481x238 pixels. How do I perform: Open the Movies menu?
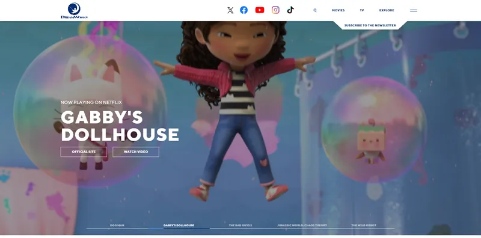click(339, 10)
